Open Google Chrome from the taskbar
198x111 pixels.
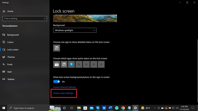[123, 108]
